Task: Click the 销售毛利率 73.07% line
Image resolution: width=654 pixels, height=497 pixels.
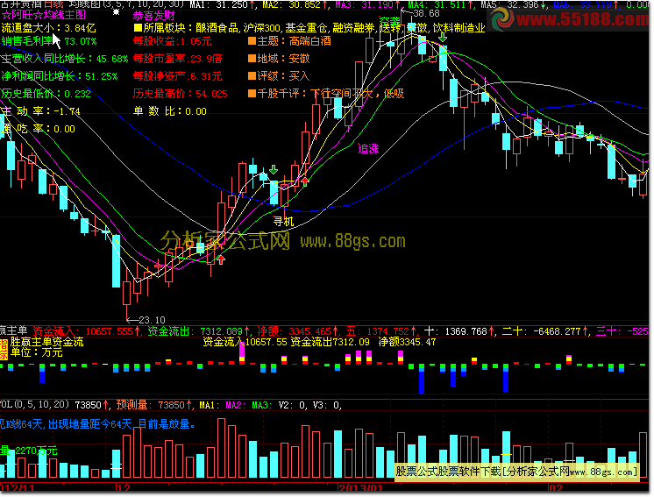Action: 49,41
